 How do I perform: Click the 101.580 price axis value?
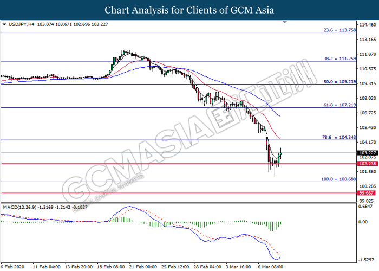pos(368,172)
